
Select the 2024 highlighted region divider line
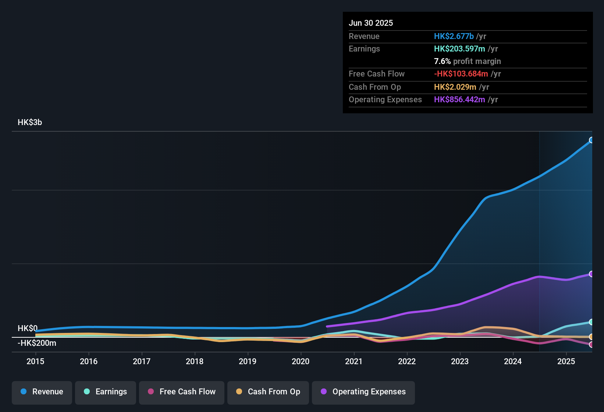click(x=539, y=239)
